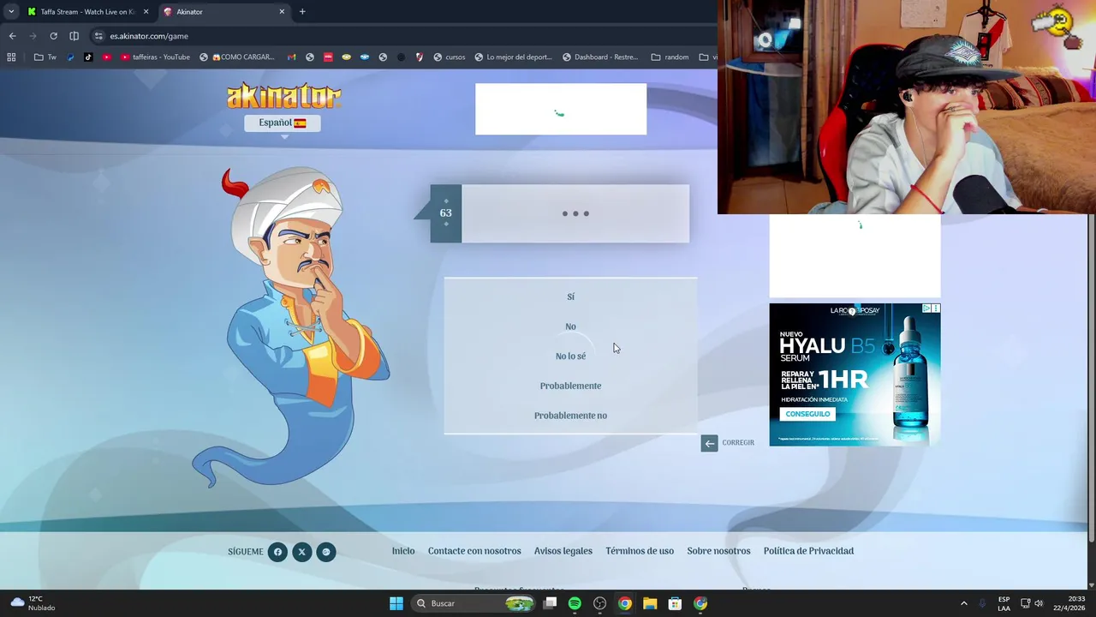Click the site info icon in address bar
The width and height of the screenshot is (1096, 617).
tap(98, 36)
